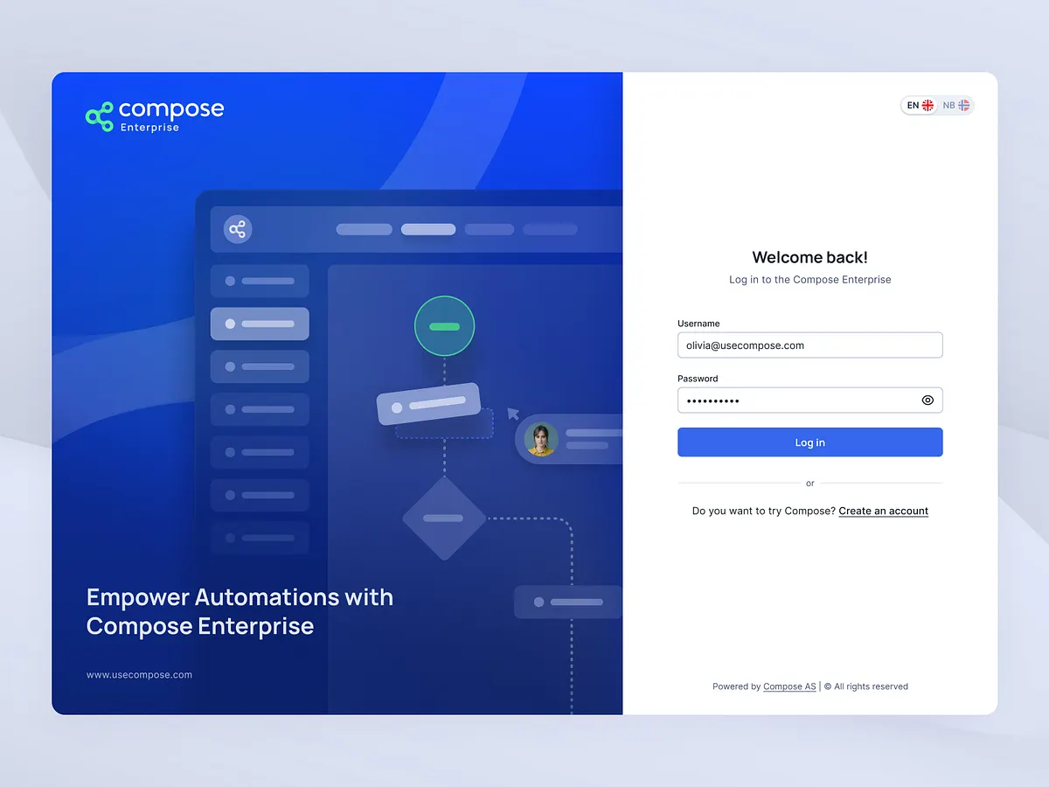Click the Compose Enterprise logo
The height and width of the screenshot is (787, 1049).
tap(155, 115)
